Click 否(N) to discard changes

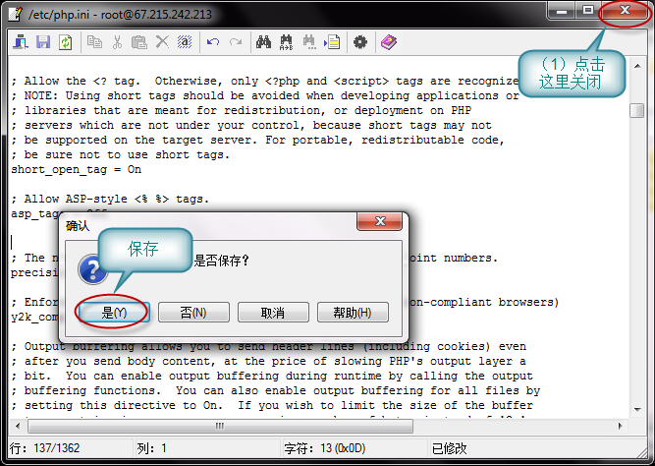tap(194, 313)
